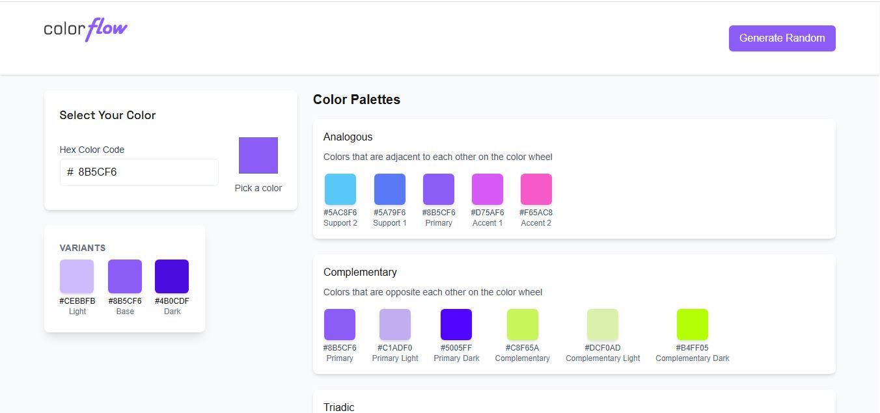This screenshot has width=880, height=413.
Task: Choose the Complementary swatch #C8F65A
Action: click(523, 325)
